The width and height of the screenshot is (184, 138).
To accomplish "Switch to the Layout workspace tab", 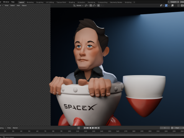I will [x=21, y=2].
